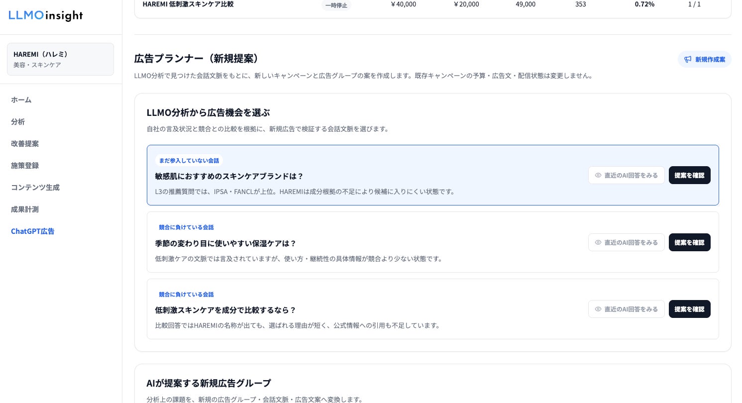View 直近のAI回答をみる for 低刺激スキンケア成分比較
742x403 pixels.
627,309
